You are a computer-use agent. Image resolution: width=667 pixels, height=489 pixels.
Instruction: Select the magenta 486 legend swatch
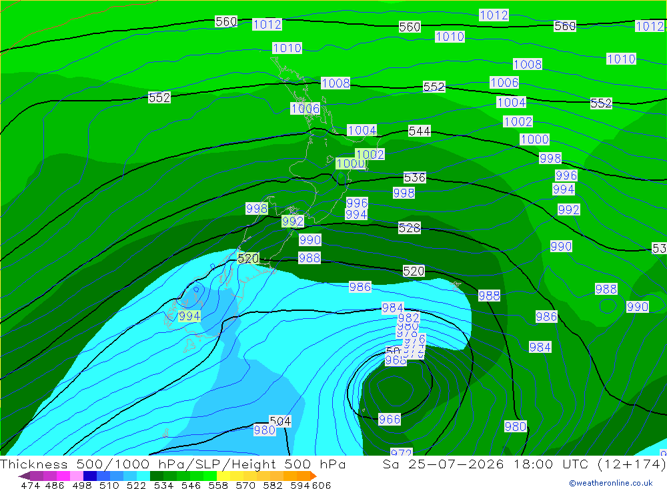click(50, 476)
